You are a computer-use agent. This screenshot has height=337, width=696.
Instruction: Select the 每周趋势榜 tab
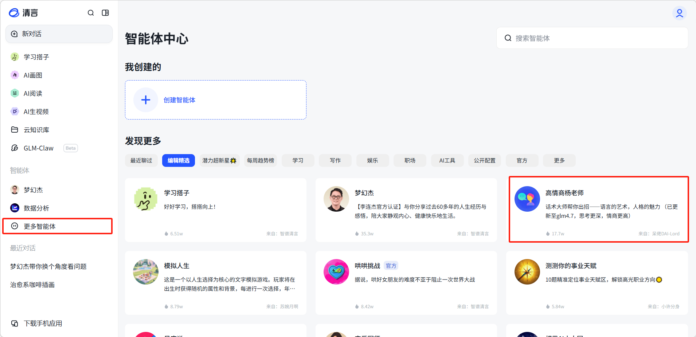coord(260,160)
